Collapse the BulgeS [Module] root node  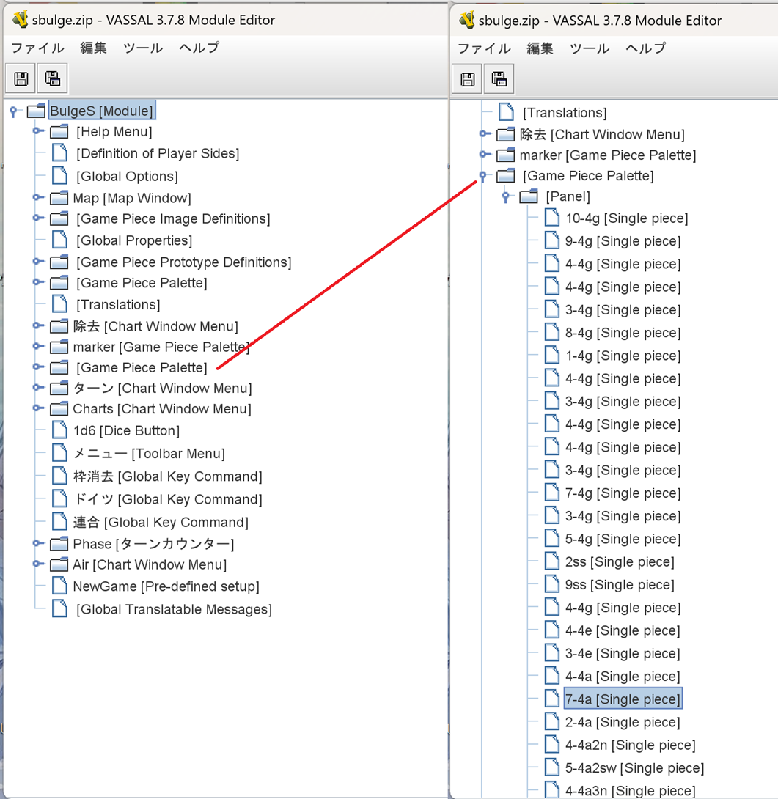click(14, 111)
